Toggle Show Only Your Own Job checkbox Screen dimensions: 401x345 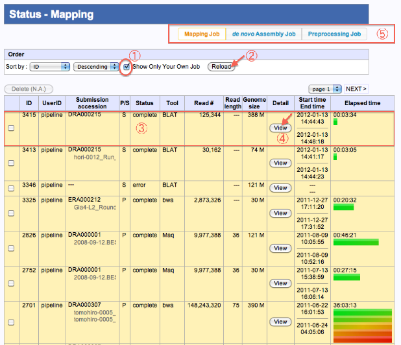tap(127, 66)
